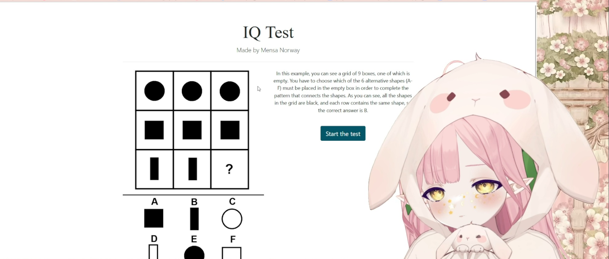
Task: Click the bottom-middle black bar cell
Action: tap(192, 169)
